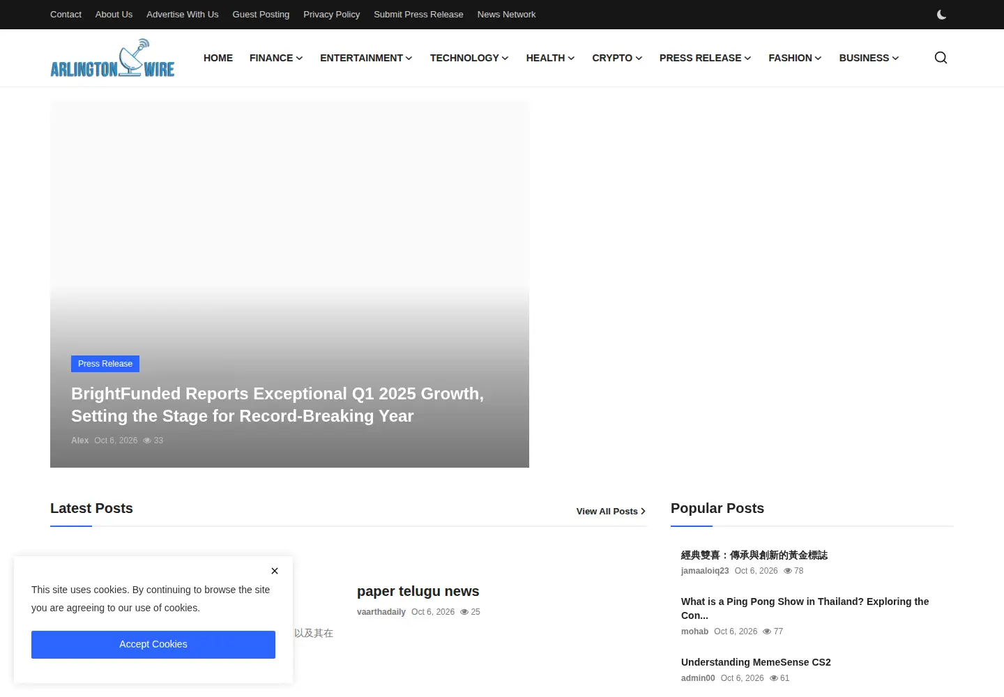Click the Arlington Wire logo
The height and width of the screenshot is (697, 1004).
pyautogui.click(x=112, y=58)
